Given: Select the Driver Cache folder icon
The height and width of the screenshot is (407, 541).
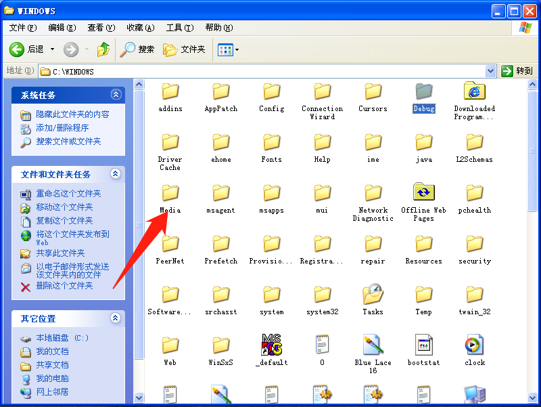Looking at the screenshot, I should coord(170,142).
